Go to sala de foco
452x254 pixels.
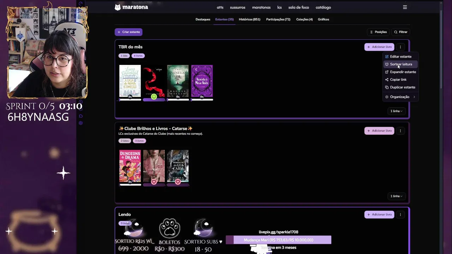299,7
